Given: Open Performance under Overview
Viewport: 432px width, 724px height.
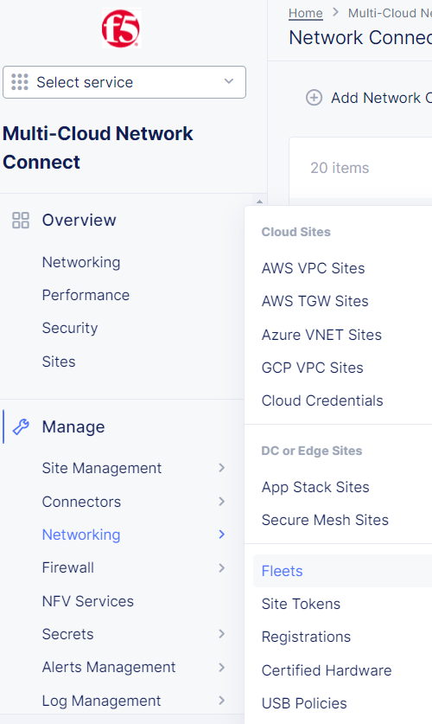Looking at the screenshot, I should [86, 295].
